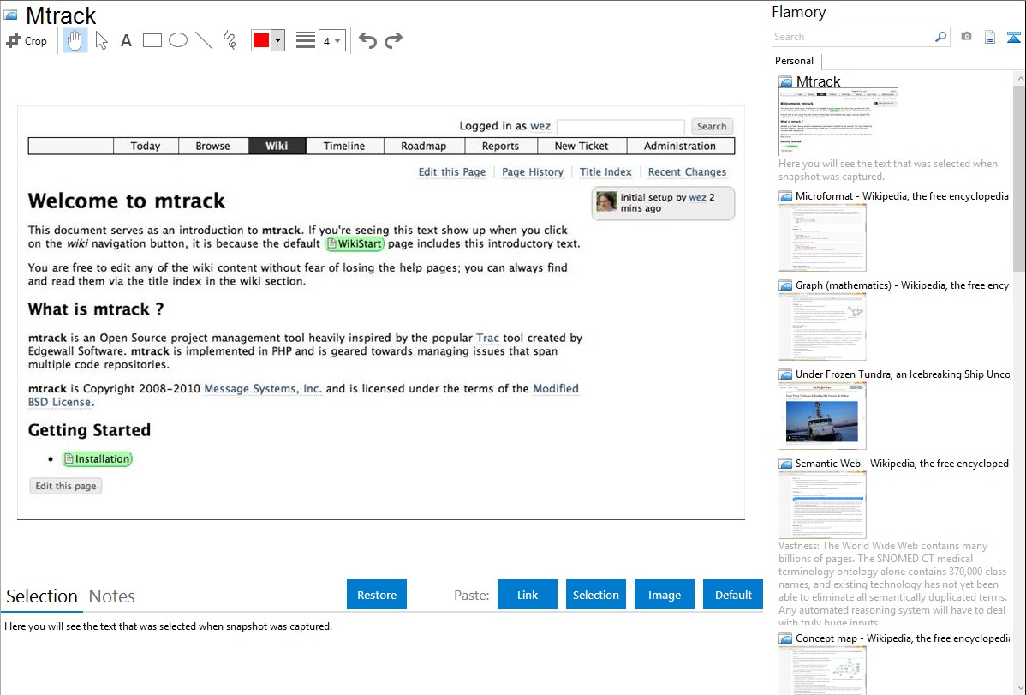This screenshot has height=695, width=1026.
Task: Open the Recent Changes link
Action: 687,172
